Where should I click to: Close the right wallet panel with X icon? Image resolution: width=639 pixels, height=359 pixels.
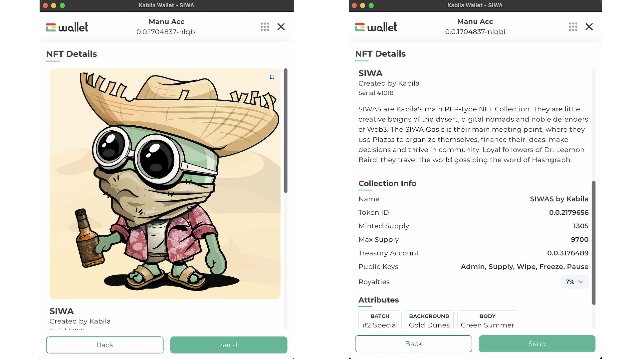click(x=589, y=27)
